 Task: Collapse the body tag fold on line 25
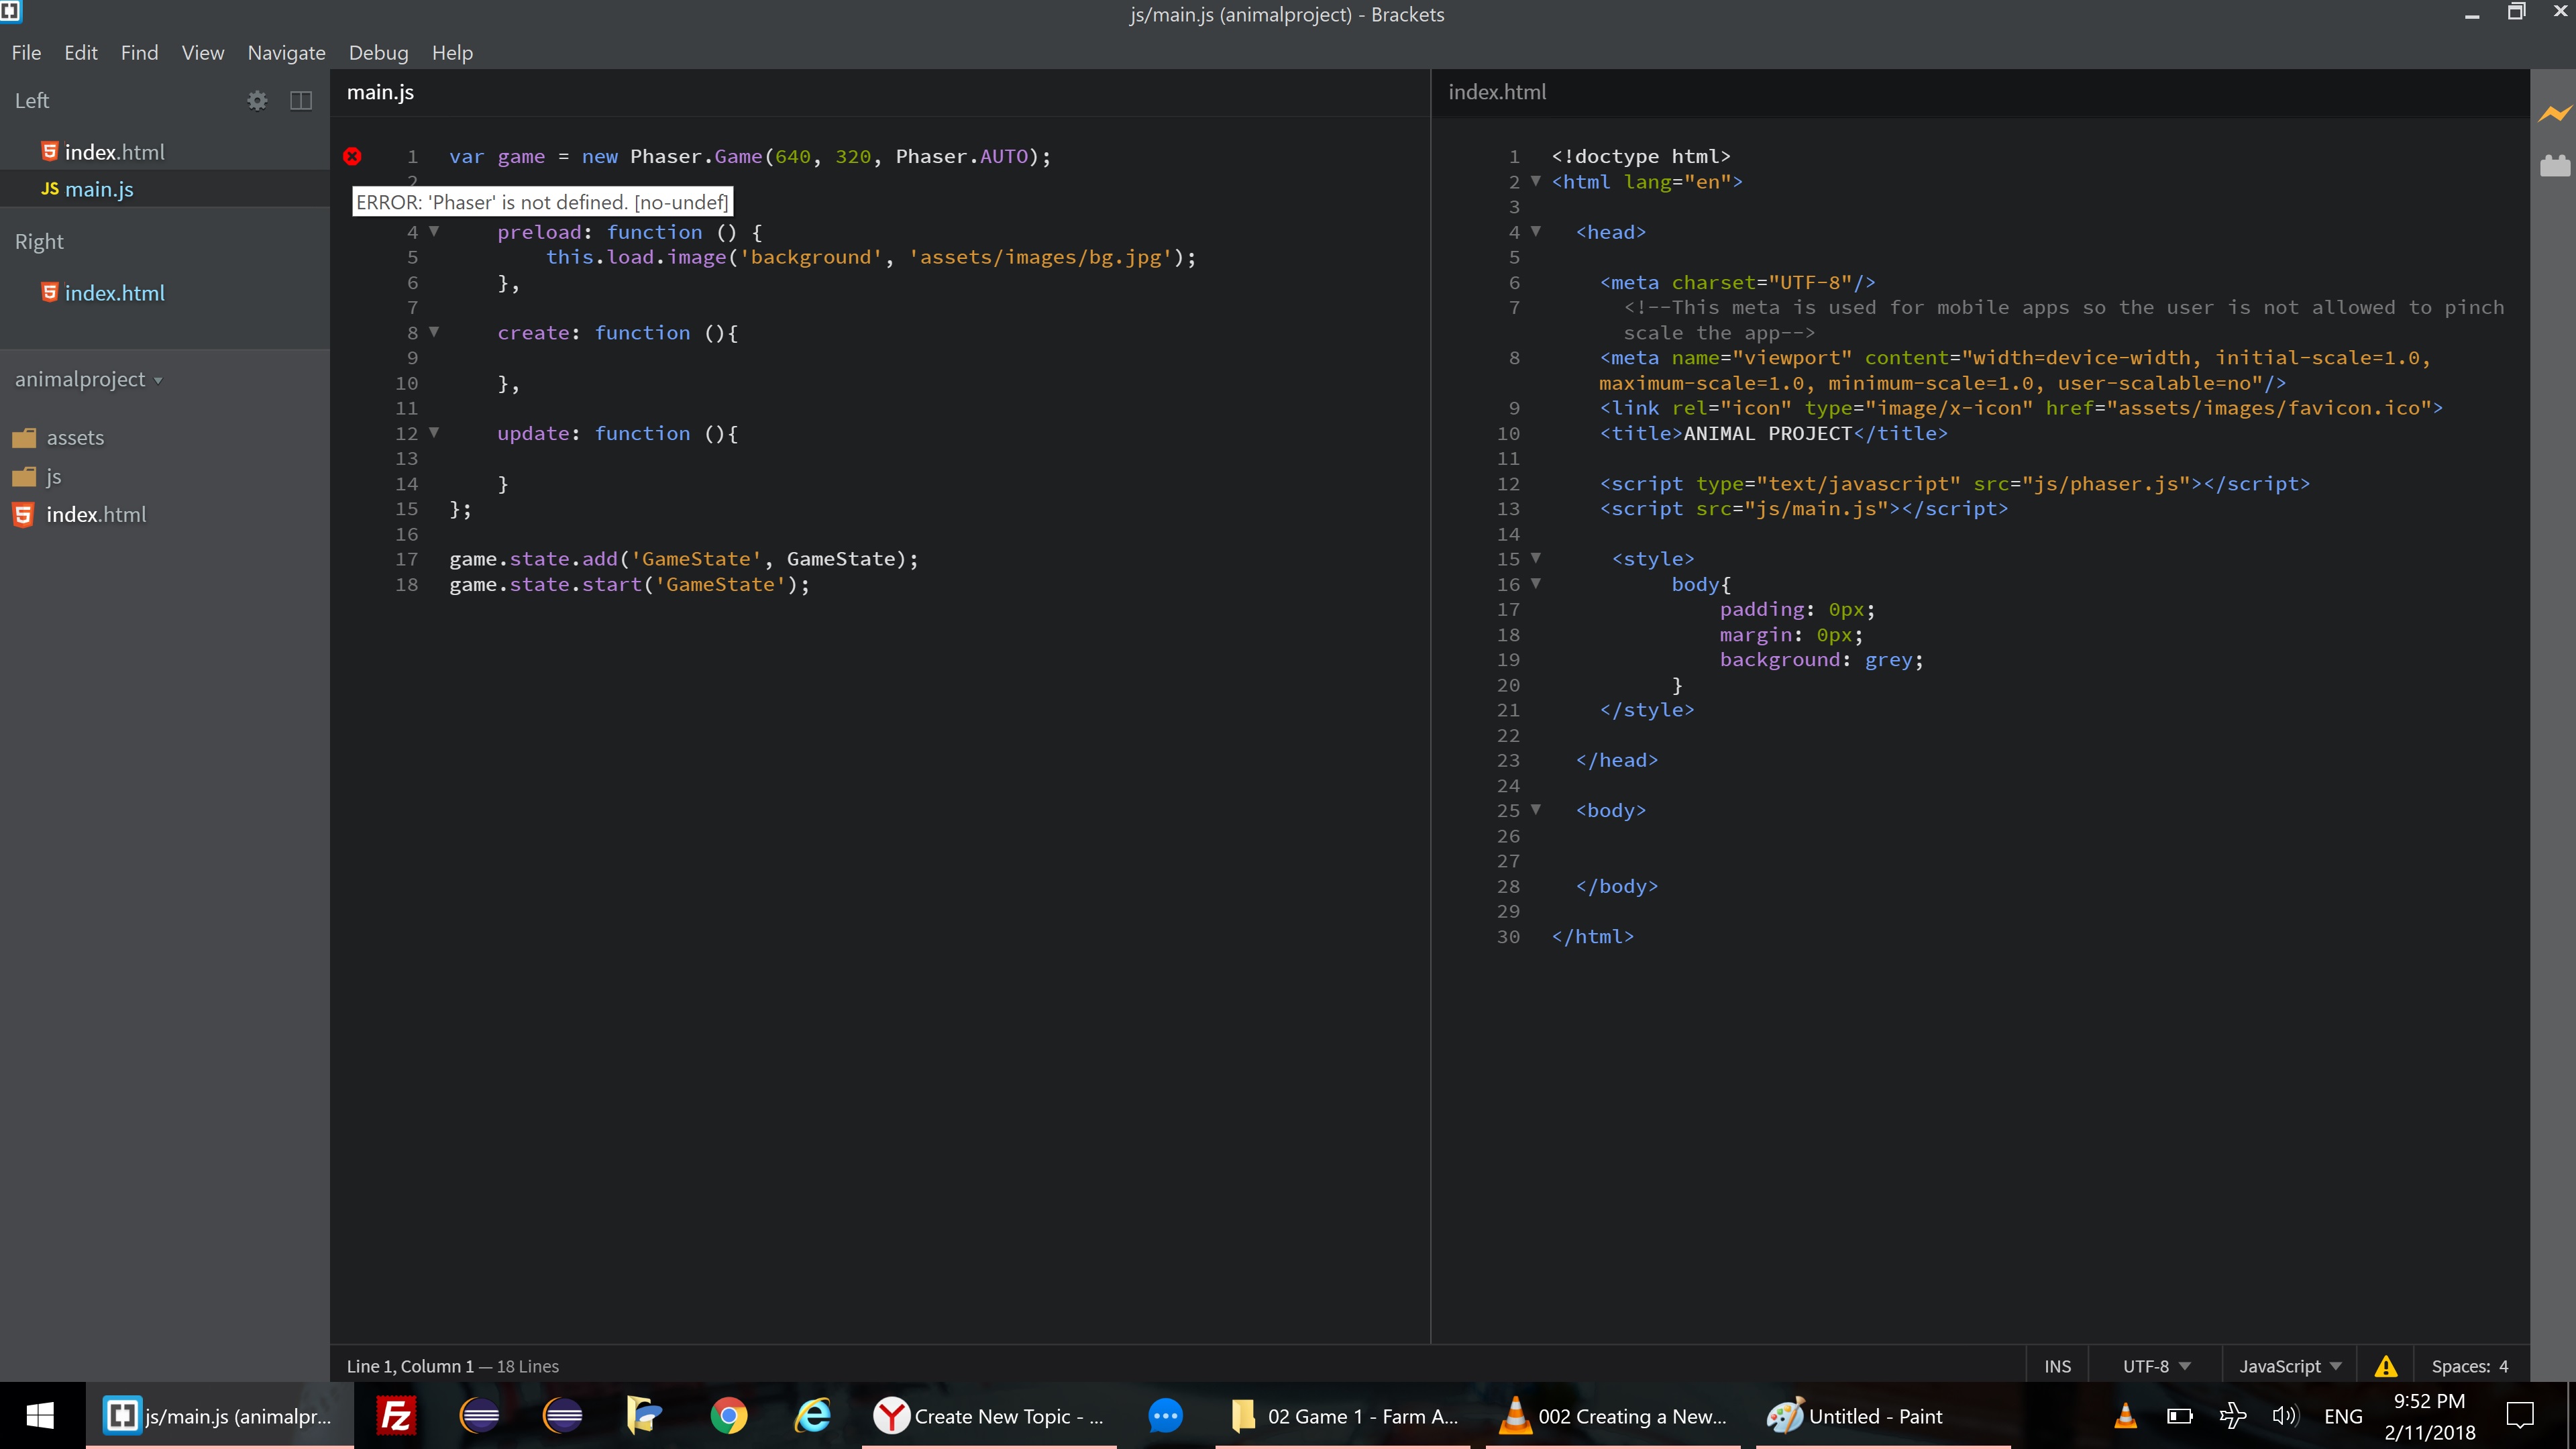click(1536, 809)
